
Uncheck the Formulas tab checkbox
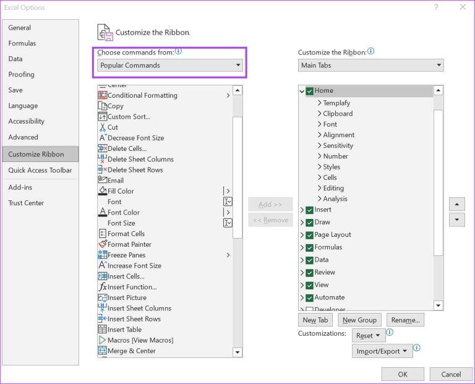309,248
